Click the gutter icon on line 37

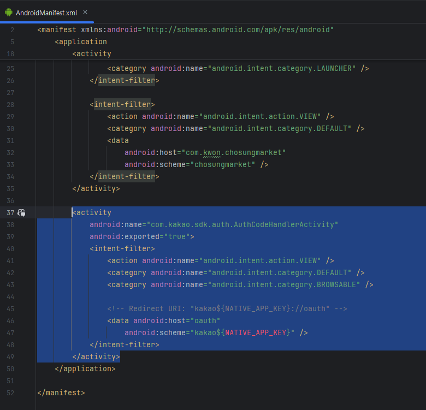pos(21,212)
